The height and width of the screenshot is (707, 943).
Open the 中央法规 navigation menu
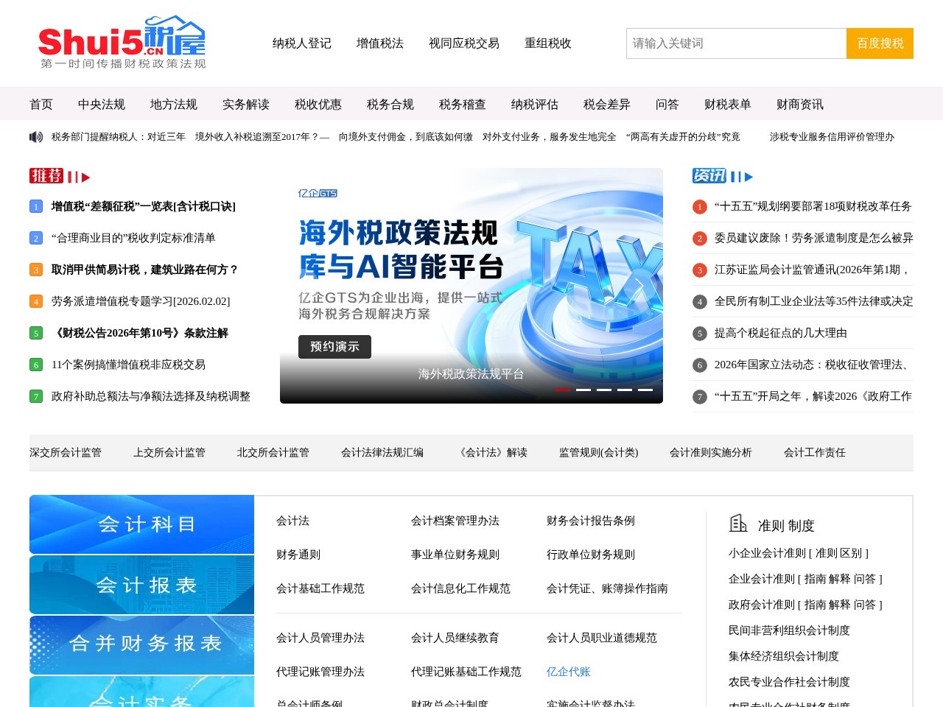click(102, 105)
